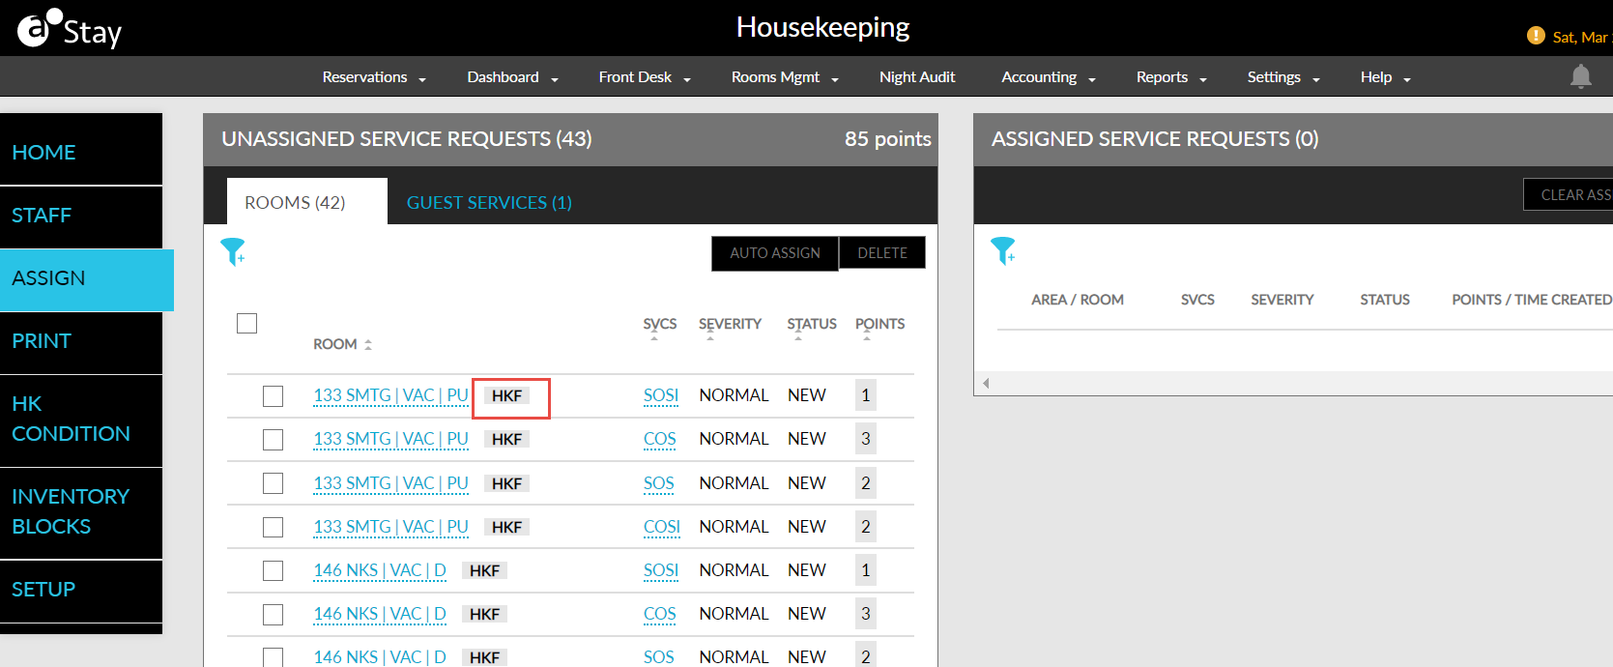Sort by the POINTS column header

[x=879, y=325]
